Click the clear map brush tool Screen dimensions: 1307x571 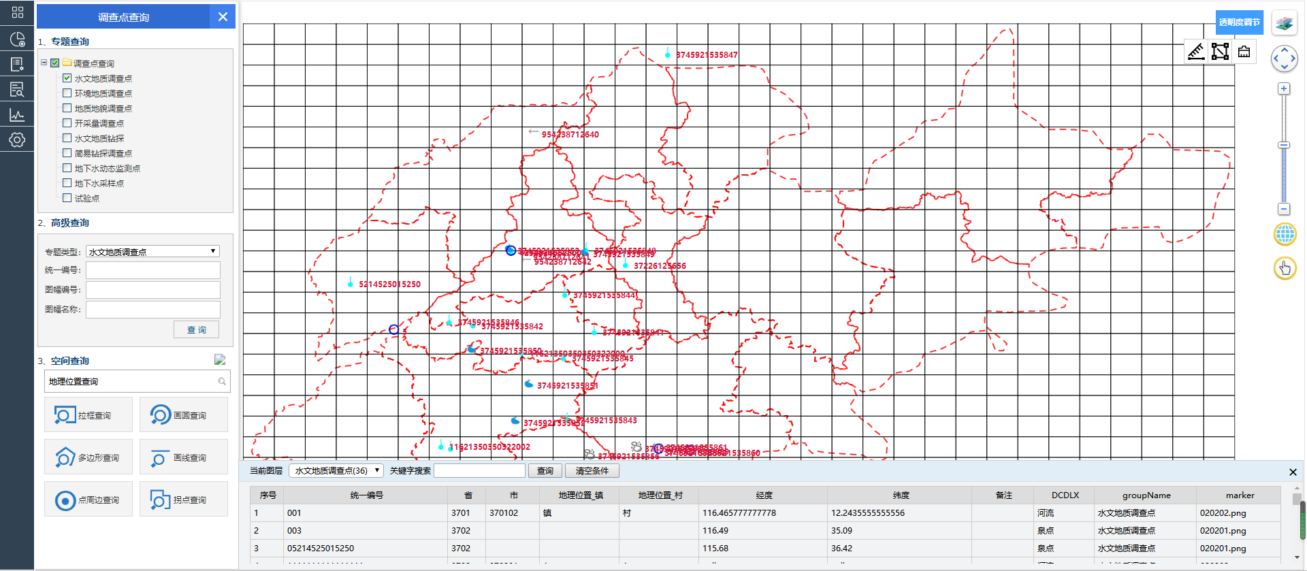click(1244, 52)
